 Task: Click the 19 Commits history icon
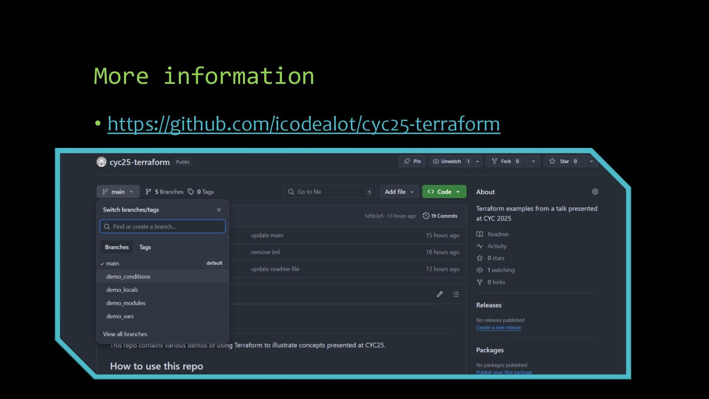426,216
